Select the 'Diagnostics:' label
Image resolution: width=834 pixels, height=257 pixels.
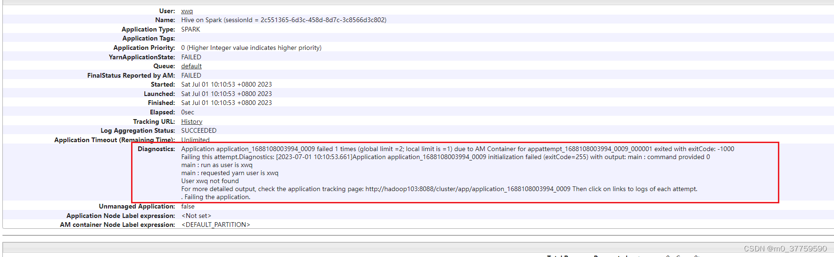pyautogui.click(x=157, y=149)
